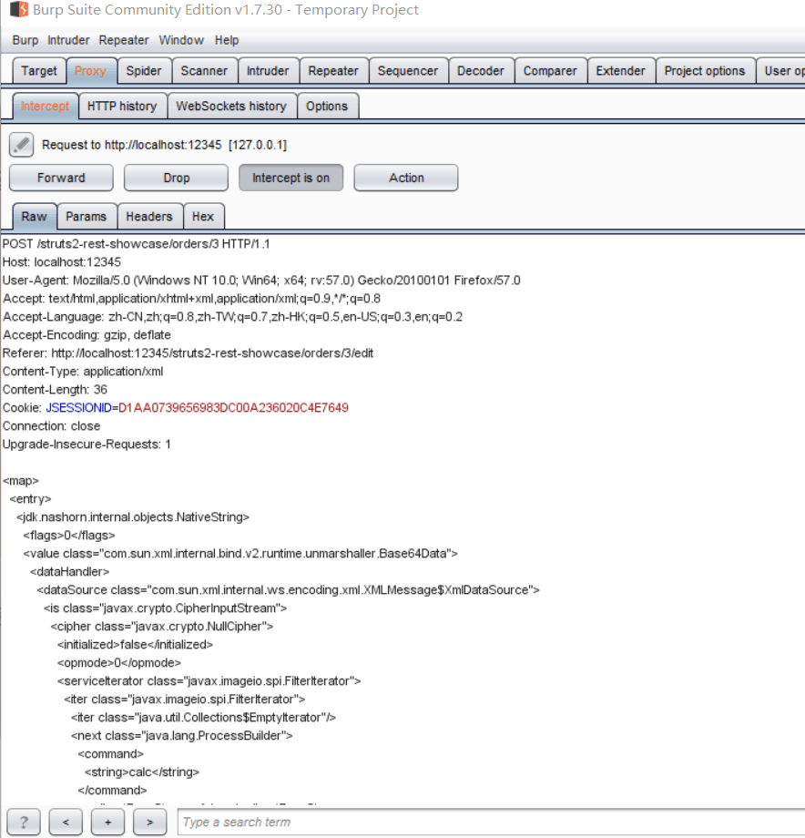Switch to the Hex view tab
Image resolution: width=805 pixels, height=838 pixels.
coord(203,217)
